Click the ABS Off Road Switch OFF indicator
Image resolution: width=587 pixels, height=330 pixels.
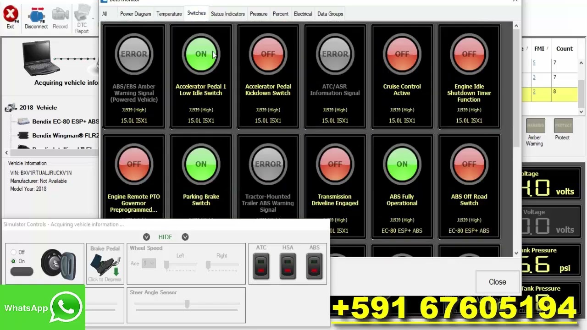[469, 164]
